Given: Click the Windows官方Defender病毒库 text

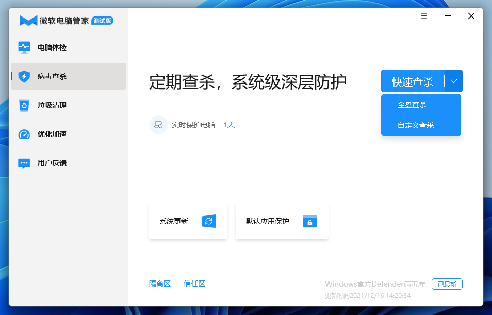Looking at the screenshot, I should tap(375, 284).
